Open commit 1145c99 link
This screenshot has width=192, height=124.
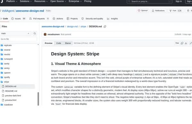(178, 34)
